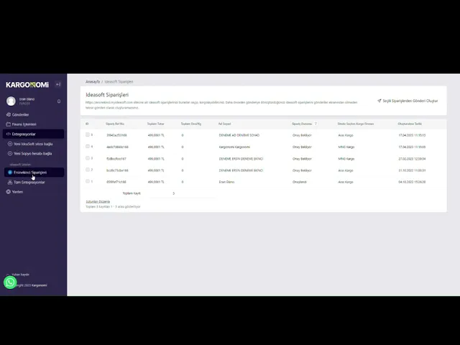Click the Sütunları Düzenle link
The width and height of the screenshot is (460, 345).
click(98, 201)
